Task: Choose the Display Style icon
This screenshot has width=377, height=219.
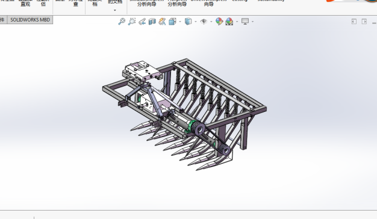Action: (188, 22)
